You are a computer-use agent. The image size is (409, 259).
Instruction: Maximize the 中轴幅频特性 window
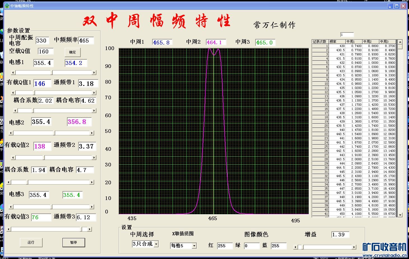[397, 6]
